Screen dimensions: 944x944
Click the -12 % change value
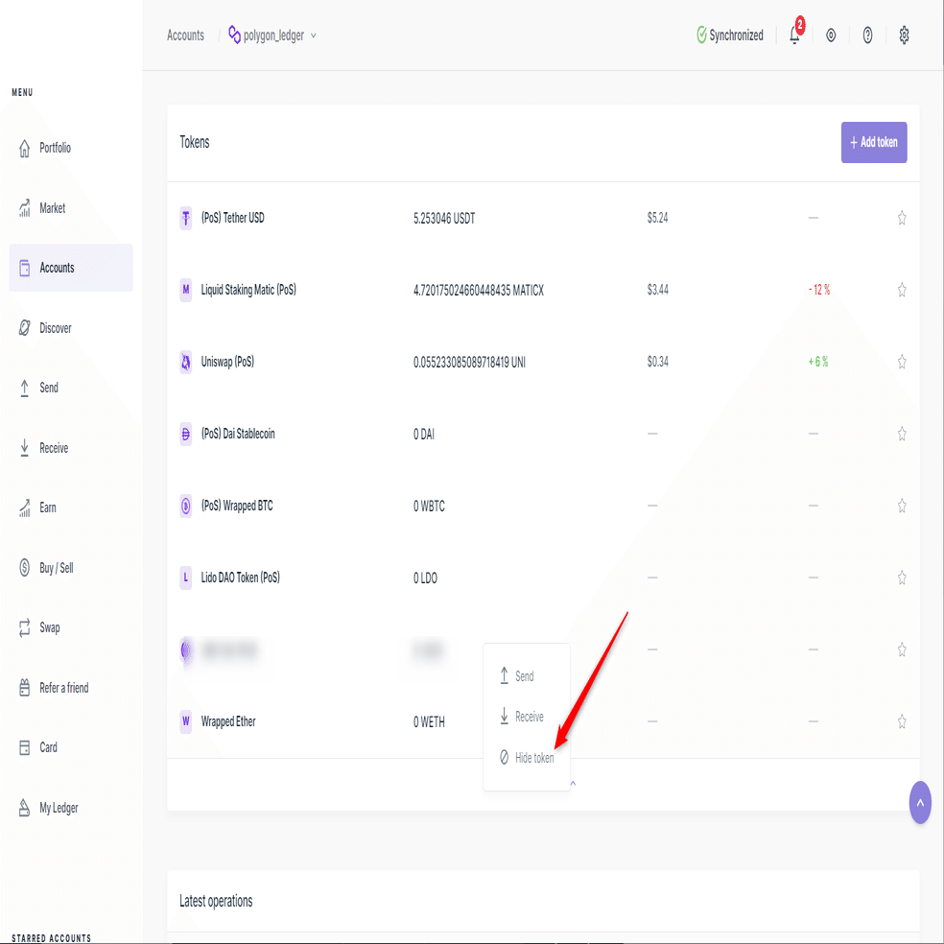[818, 290]
